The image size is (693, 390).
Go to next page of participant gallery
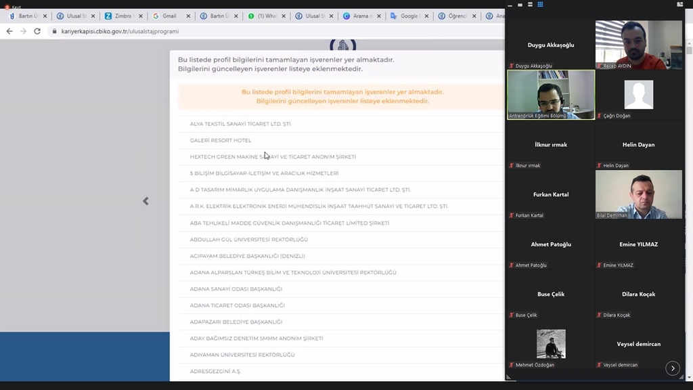point(672,368)
